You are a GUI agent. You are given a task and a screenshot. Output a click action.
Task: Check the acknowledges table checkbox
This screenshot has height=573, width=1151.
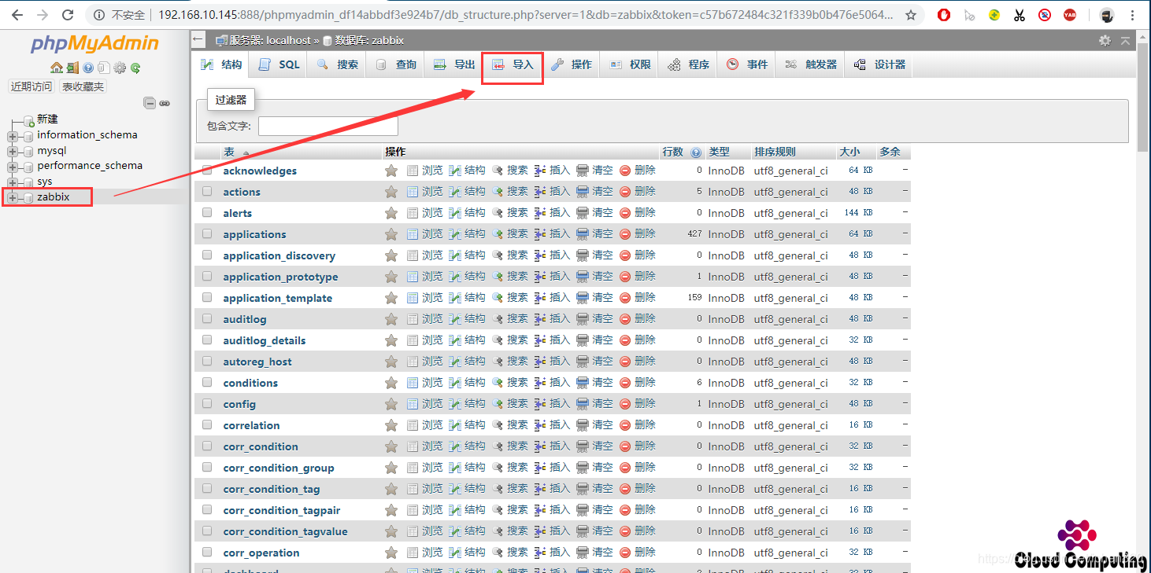coord(207,170)
